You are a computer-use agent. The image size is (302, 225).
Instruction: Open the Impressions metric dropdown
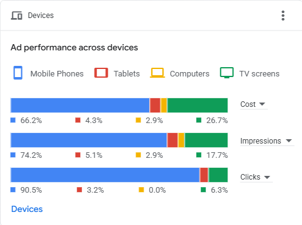coord(267,141)
